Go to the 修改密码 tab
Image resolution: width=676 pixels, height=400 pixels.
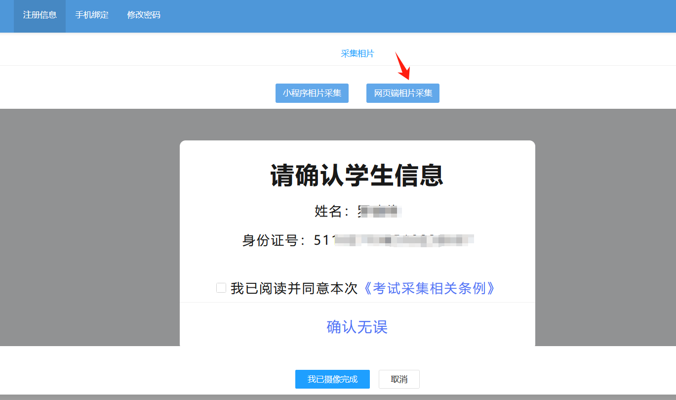(144, 15)
